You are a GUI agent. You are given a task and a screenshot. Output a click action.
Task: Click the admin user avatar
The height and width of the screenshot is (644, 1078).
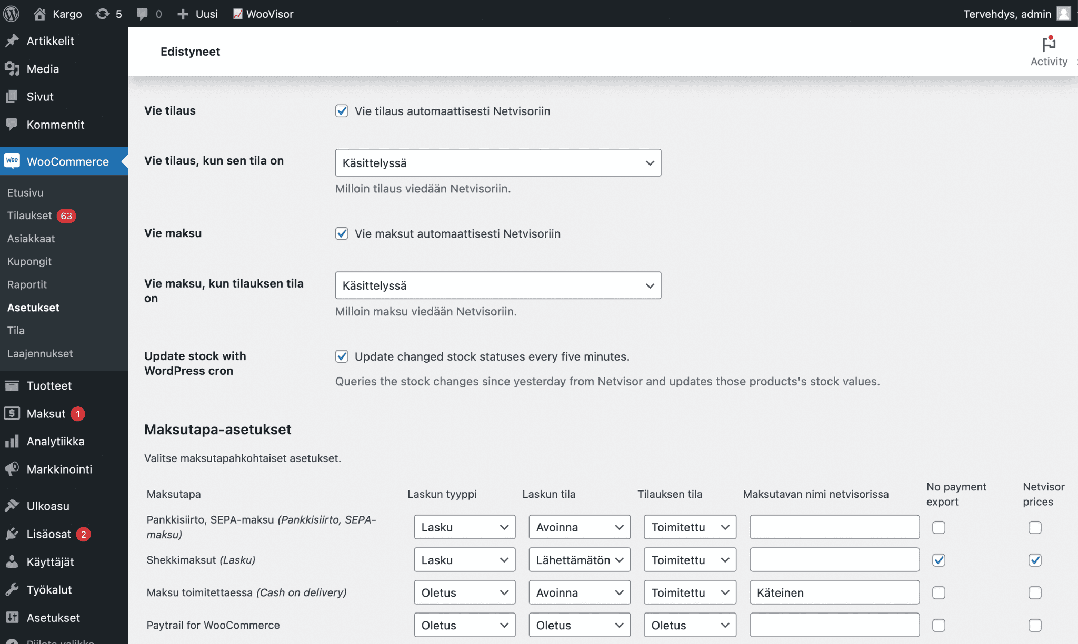pos(1064,14)
